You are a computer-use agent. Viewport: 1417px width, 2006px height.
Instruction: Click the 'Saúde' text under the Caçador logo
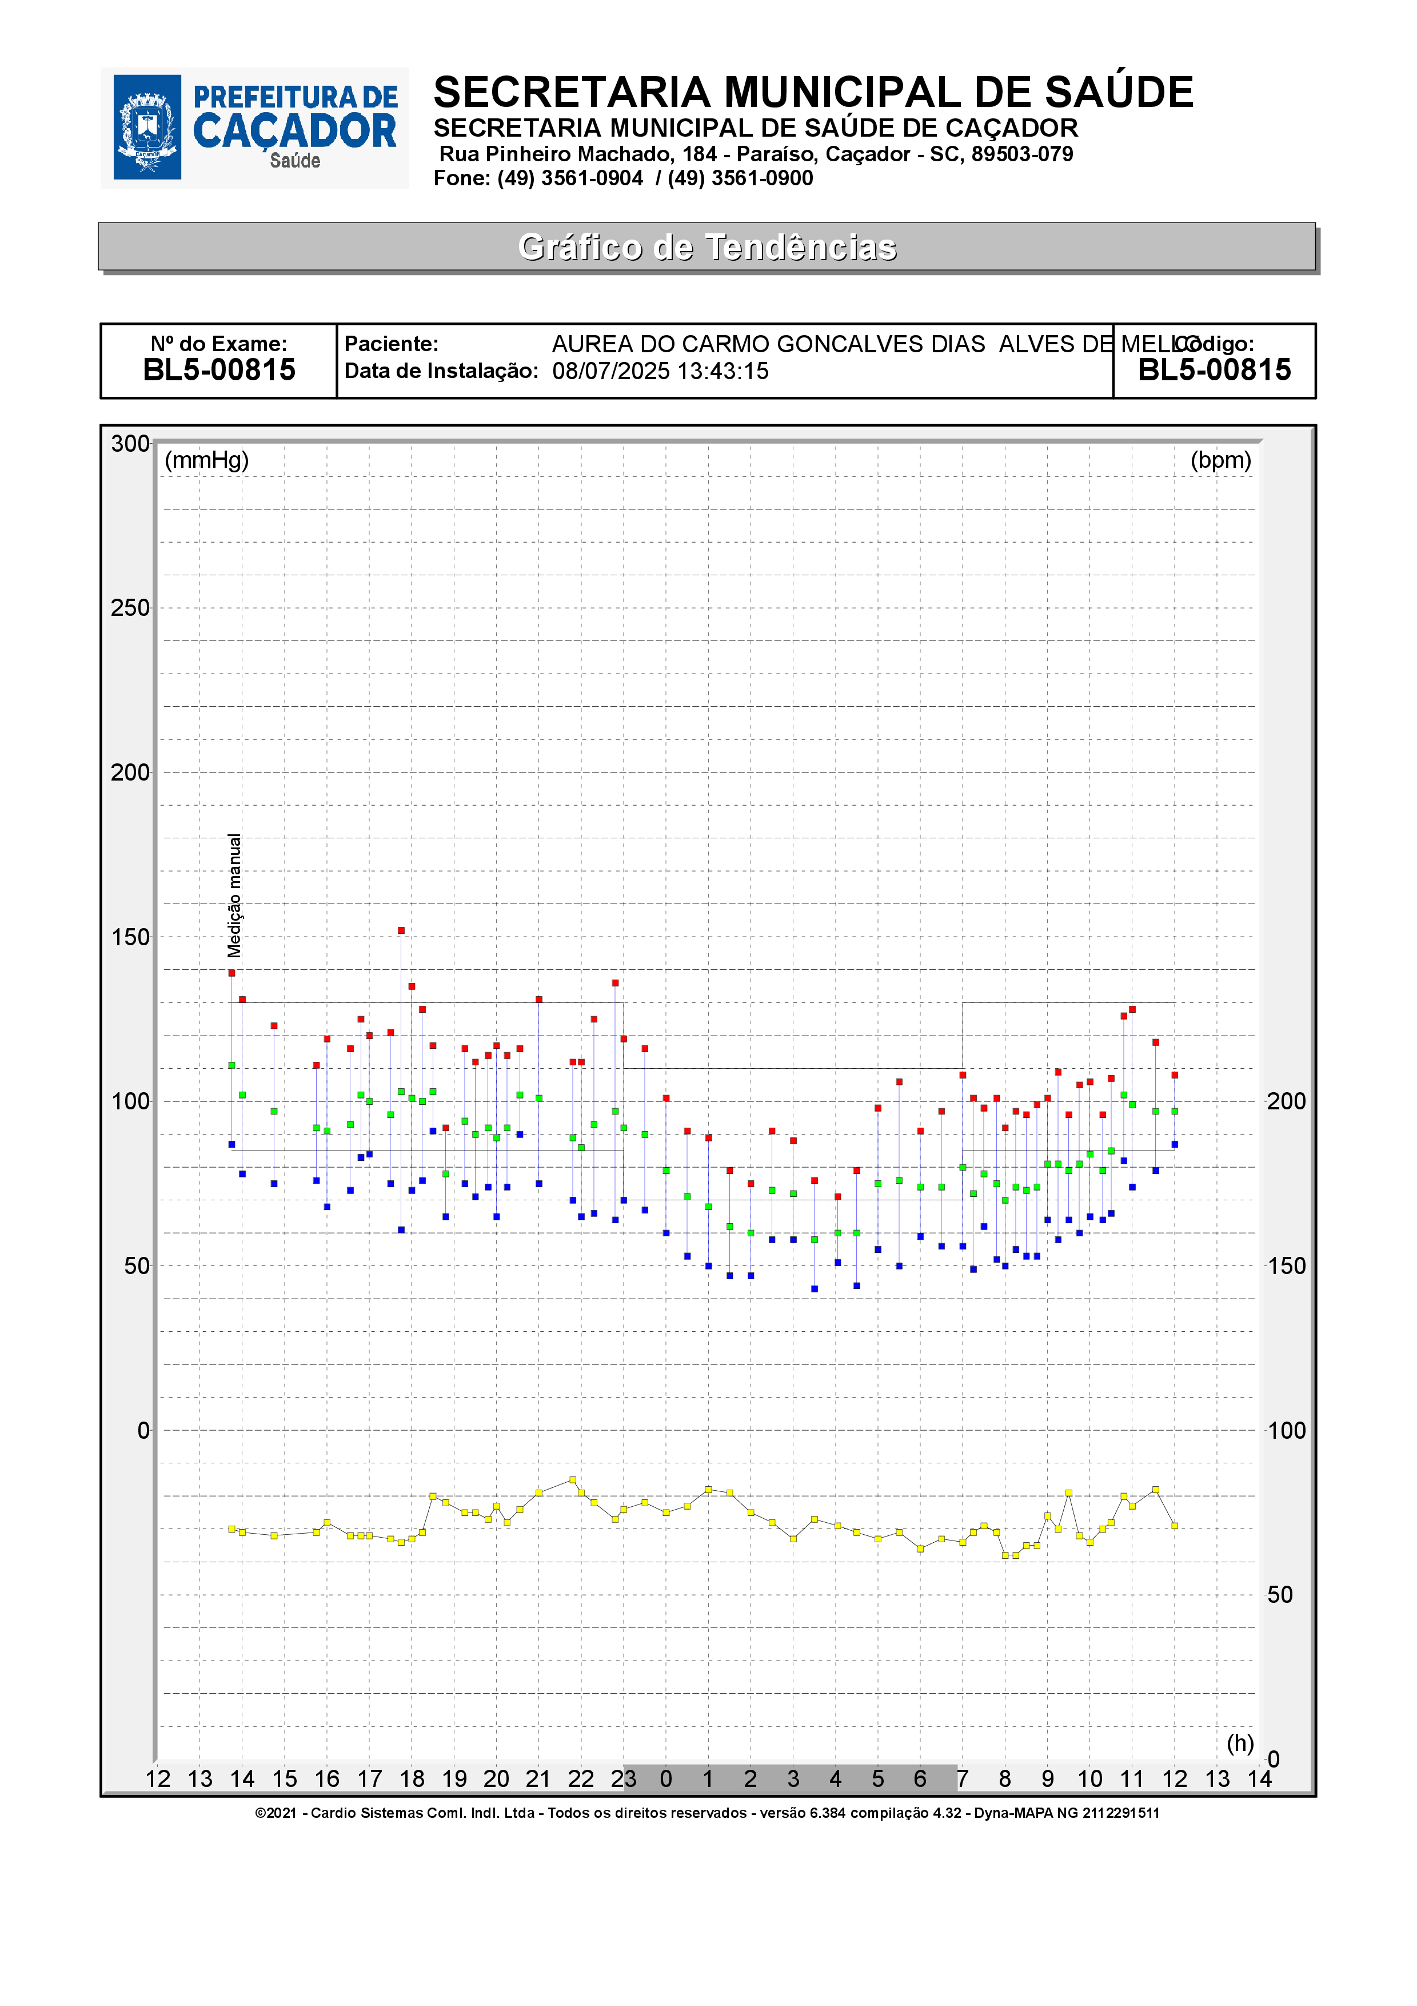[295, 161]
